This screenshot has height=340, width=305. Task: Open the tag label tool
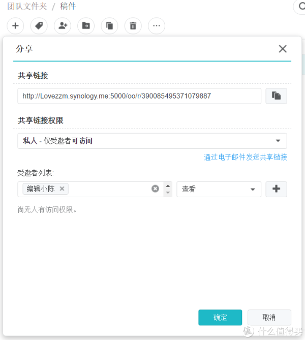tap(39, 25)
